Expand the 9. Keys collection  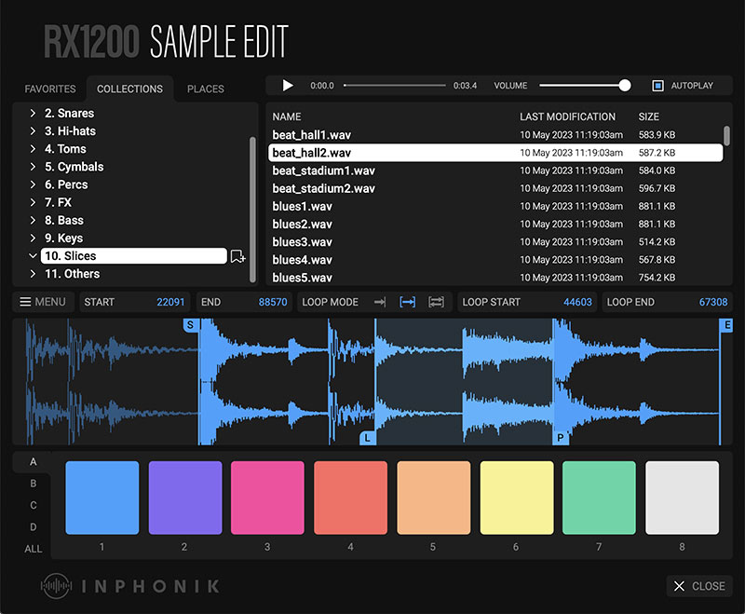click(x=33, y=239)
